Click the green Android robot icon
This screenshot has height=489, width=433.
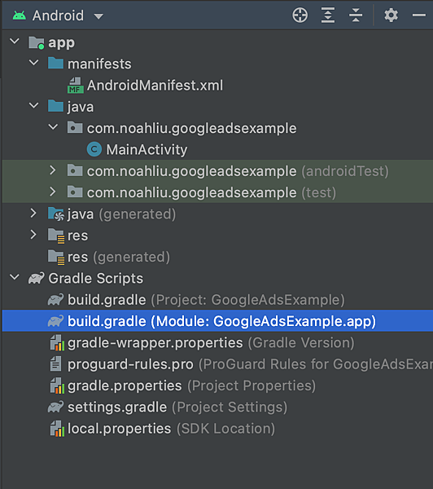point(20,15)
